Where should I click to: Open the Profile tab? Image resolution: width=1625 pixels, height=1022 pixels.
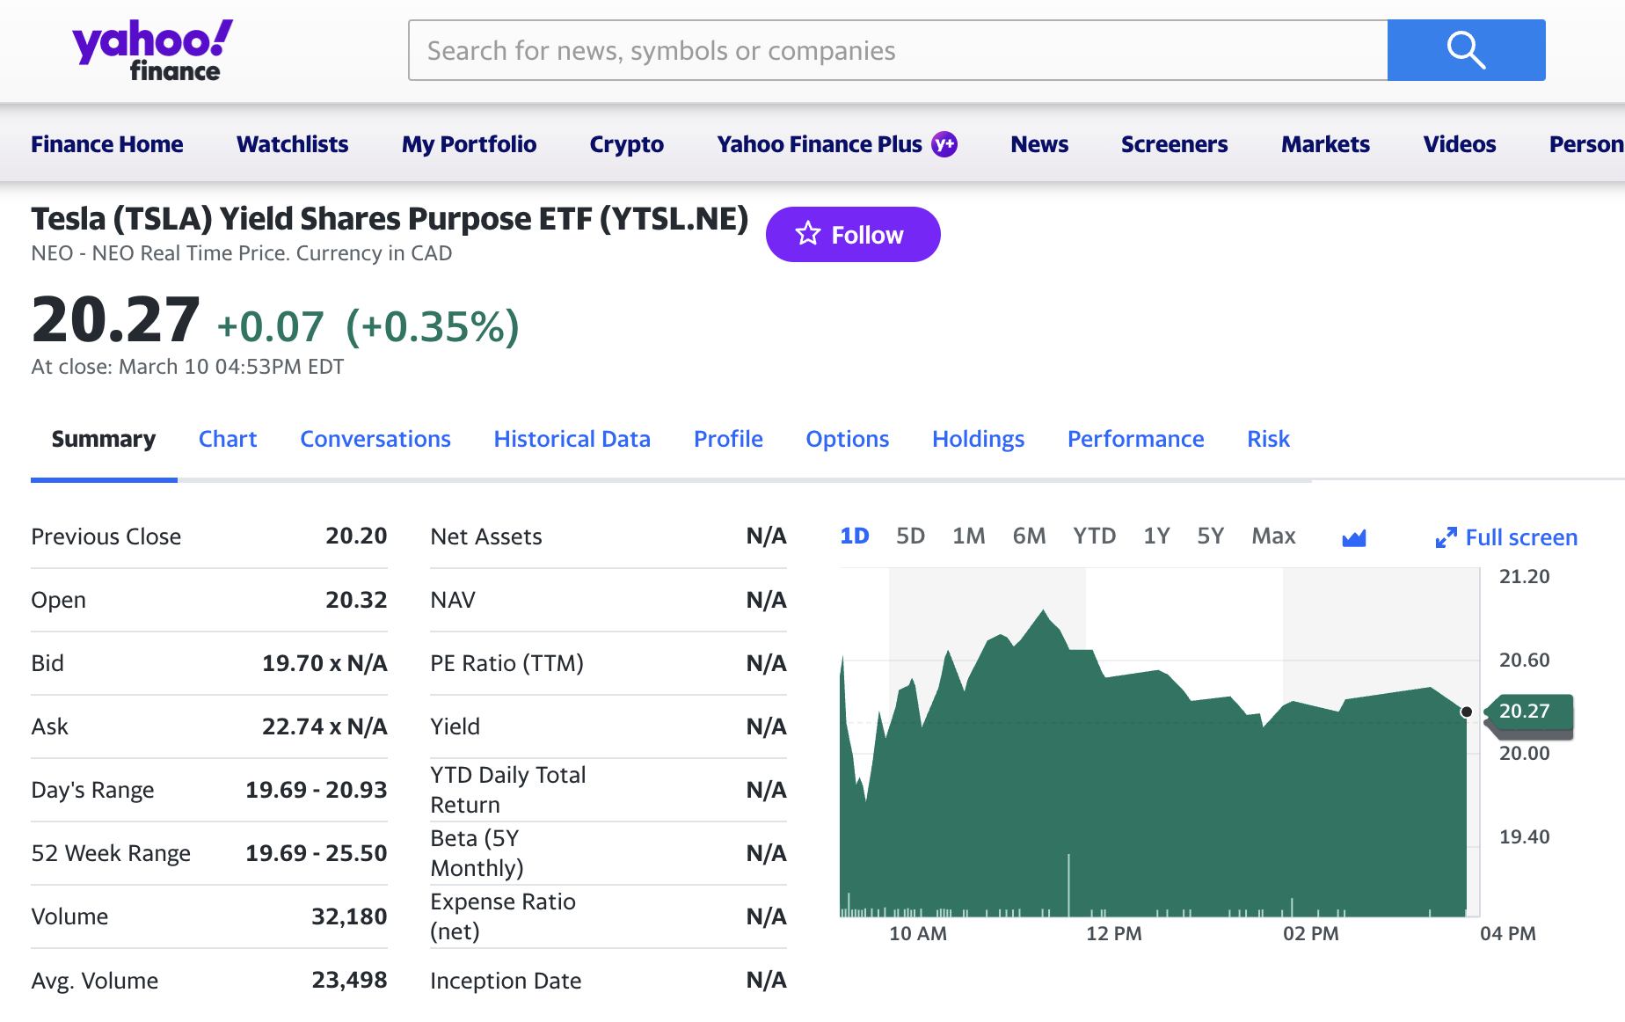(x=728, y=439)
